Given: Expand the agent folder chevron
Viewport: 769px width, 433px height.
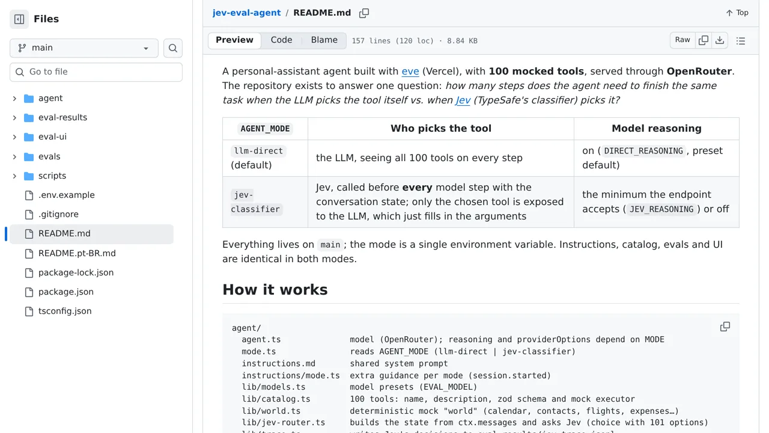Looking at the screenshot, I should tap(14, 99).
